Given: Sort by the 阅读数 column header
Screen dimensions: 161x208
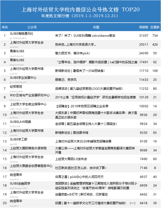Looking at the screenshot, I should [144, 27].
